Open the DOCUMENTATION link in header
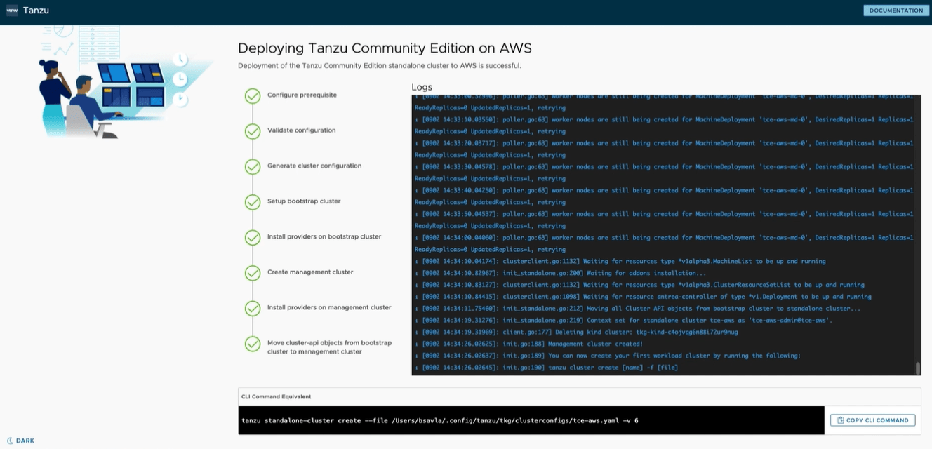The width and height of the screenshot is (932, 449). (896, 11)
